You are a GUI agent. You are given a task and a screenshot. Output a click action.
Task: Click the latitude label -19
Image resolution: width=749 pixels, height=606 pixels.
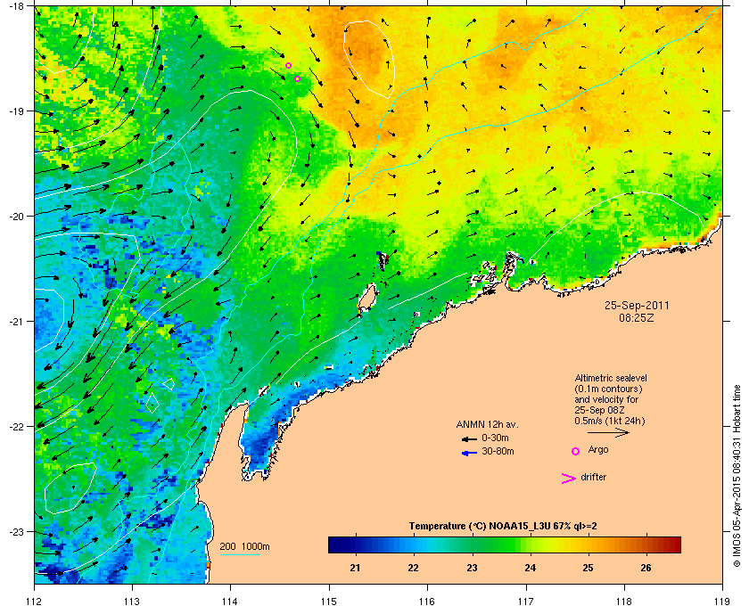click(15, 111)
